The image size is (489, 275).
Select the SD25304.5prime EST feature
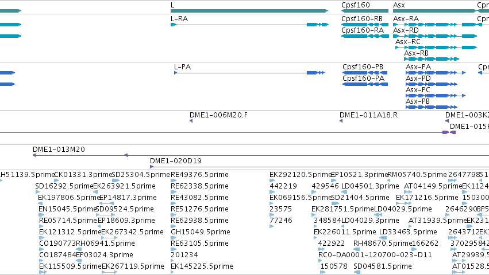(115, 180)
